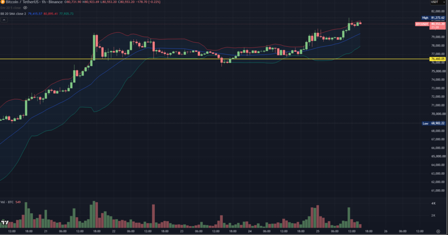Click the low price L80,553.20
This screenshot has height=235, width=448.
[x=108, y=2]
